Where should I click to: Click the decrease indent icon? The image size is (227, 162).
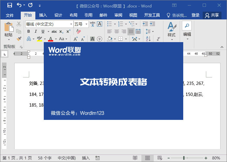(x=145, y=24)
